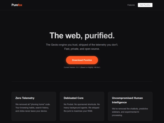Screen dimensions: 164x123
Task: Click the horizontal divider above feature cards
Action: click(82, 81)
